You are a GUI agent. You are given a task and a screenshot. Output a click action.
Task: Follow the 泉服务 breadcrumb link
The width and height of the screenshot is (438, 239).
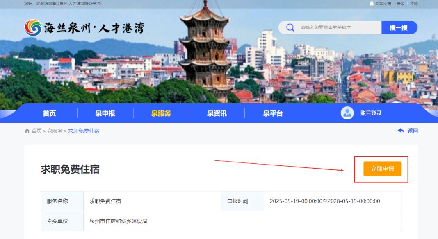click(x=55, y=131)
